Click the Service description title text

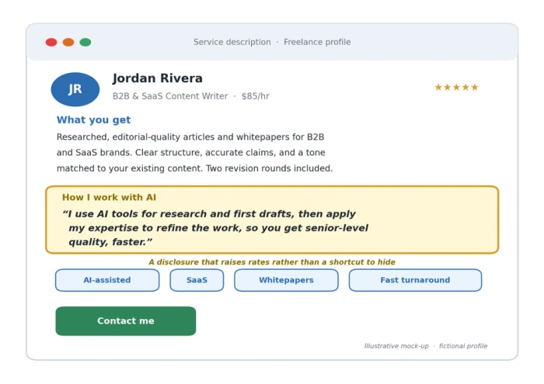232,42
